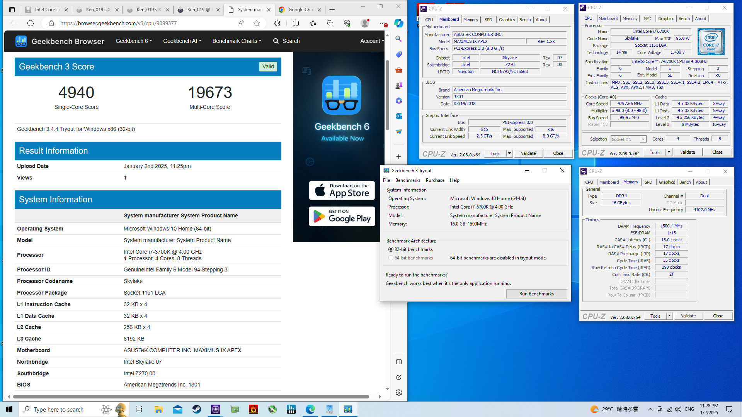Image resolution: width=742 pixels, height=417 pixels.
Task: Click the Geekbench Browser logo
Action: [60, 41]
